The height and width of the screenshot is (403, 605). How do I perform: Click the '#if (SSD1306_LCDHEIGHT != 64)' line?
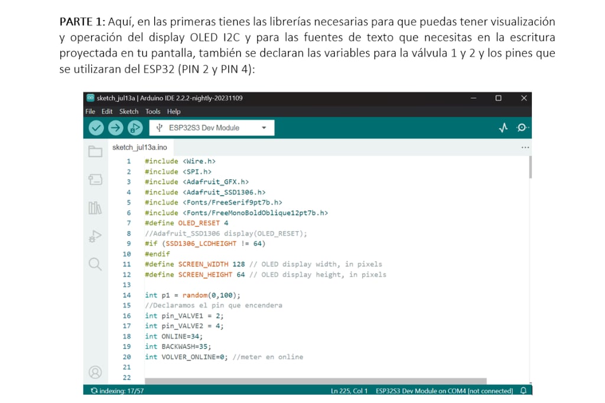click(205, 243)
